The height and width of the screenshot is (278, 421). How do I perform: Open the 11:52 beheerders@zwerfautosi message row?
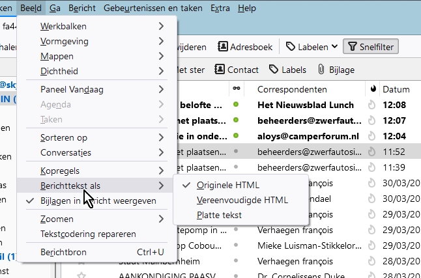306,152
